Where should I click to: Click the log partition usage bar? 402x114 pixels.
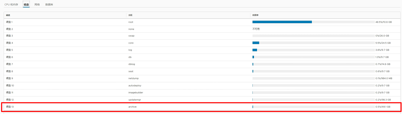(255, 50)
